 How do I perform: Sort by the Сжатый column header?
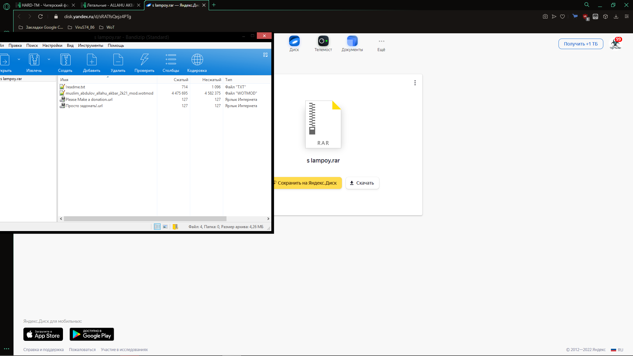click(x=174, y=80)
